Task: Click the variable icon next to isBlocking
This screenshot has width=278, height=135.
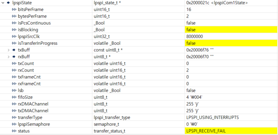Action: [x=14, y=30]
